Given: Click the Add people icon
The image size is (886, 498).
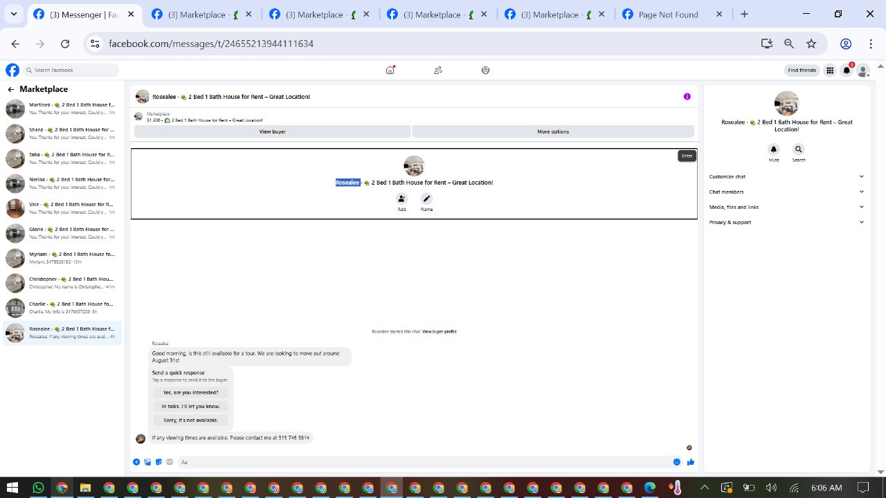Looking at the screenshot, I should pos(401,199).
